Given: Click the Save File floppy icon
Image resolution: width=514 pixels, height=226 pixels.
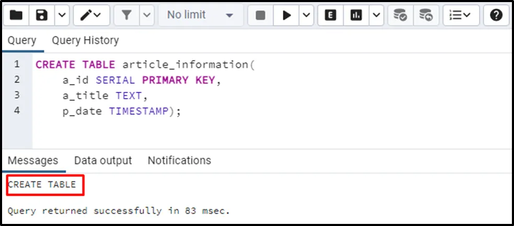Looking at the screenshot, I should tap(41, 15).
